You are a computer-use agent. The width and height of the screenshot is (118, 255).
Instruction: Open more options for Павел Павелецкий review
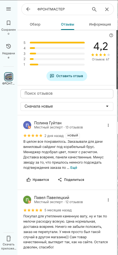coord(108,200)
